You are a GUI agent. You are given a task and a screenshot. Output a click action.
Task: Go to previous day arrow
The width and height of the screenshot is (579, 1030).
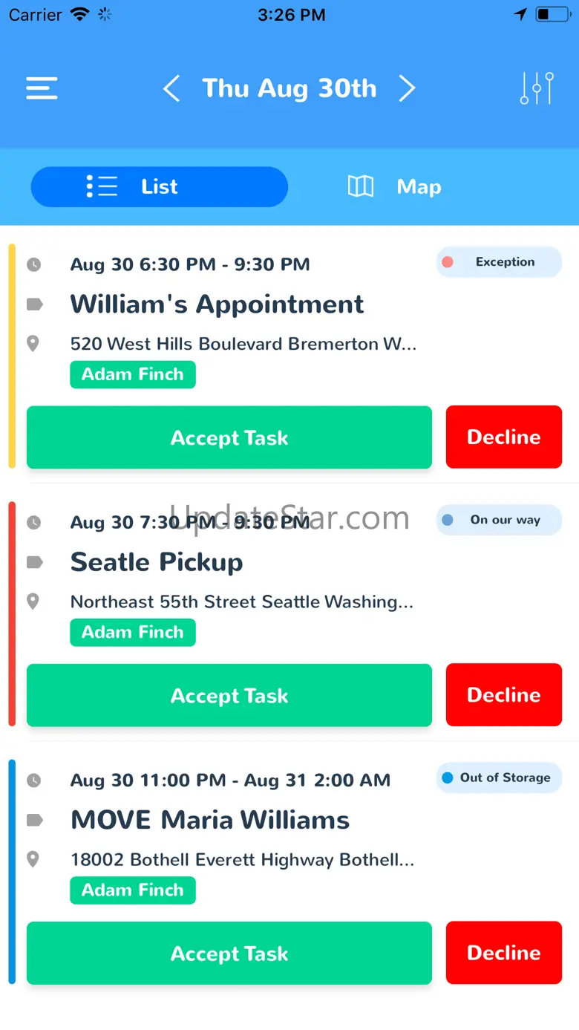(x=171, y=88)
